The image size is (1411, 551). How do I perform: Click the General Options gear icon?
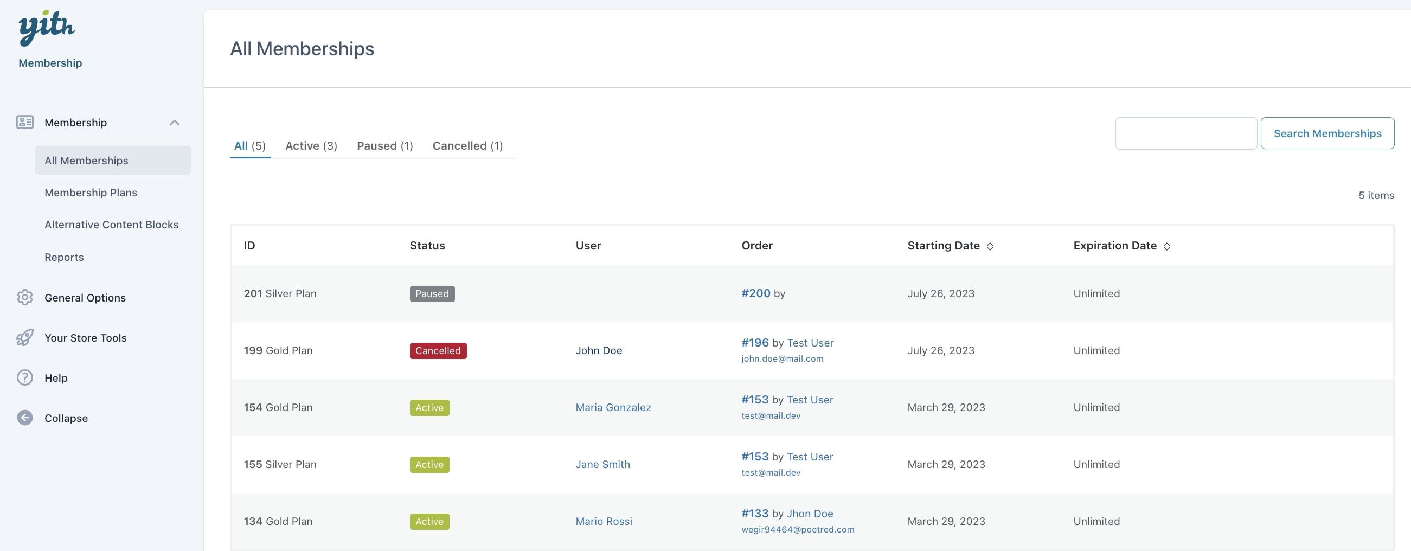(24, 297)
